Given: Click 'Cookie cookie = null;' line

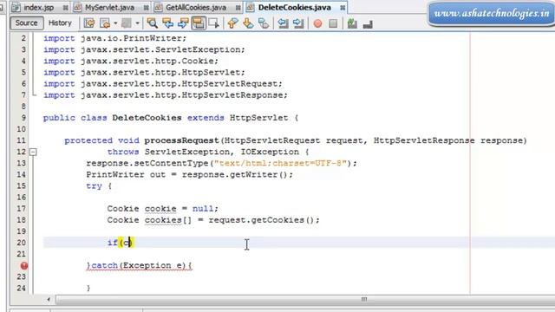Looking at the screenshot, I should pos(163,209).
